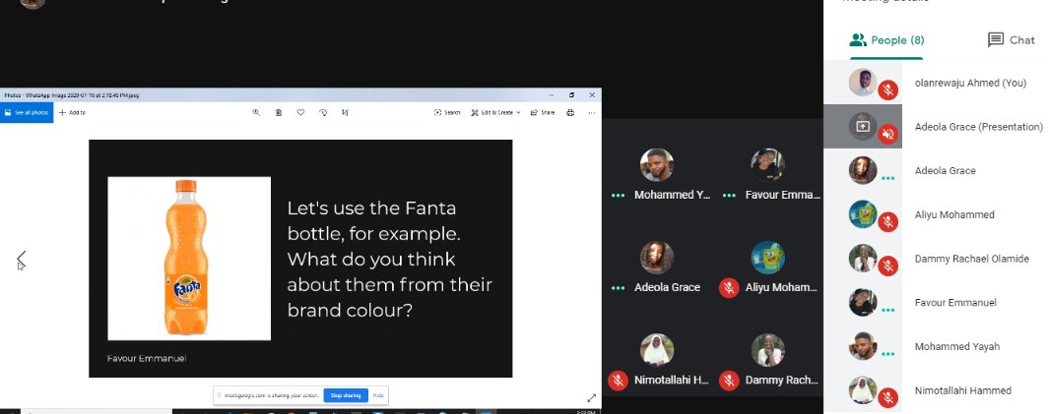Click Mohammed Y... video tile avatar

tap(657, 165)
